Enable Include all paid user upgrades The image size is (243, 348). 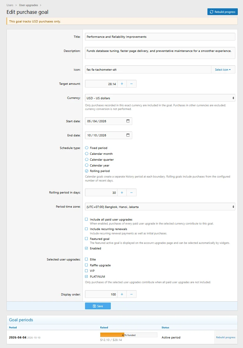87,219
